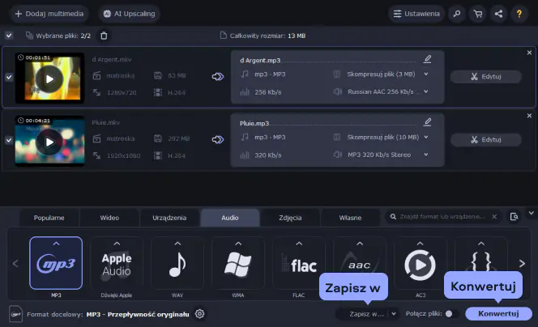Expand Russian AAC 256 Kb/s audio dropdown
The width and height of the screenshot is (538, 327).
tap(426, 91)
